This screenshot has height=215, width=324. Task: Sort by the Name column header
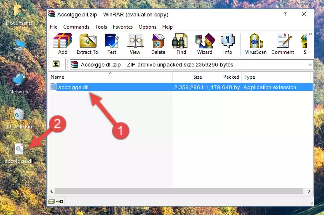pyautogui.click(x=110, y=77)
